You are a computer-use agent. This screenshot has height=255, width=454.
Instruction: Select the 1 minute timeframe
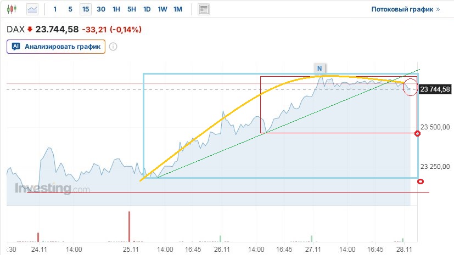pos(55,9)
